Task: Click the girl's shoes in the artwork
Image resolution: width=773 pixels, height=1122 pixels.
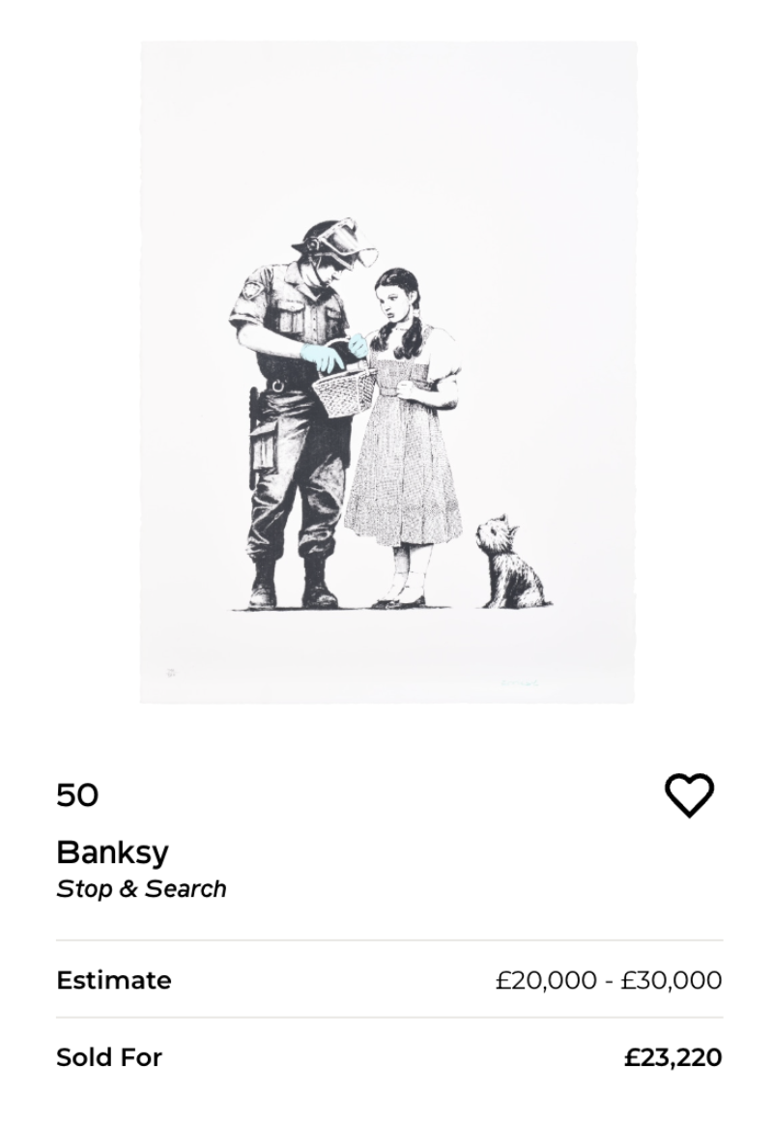Action: pos(403,598)
